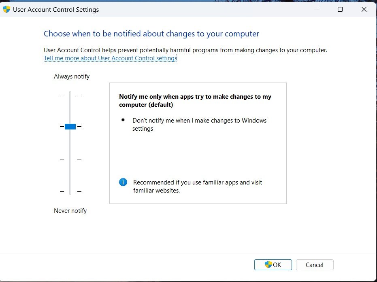Click the Cancel button
Screen dimensions: 377x282
(x=315, y=265)
